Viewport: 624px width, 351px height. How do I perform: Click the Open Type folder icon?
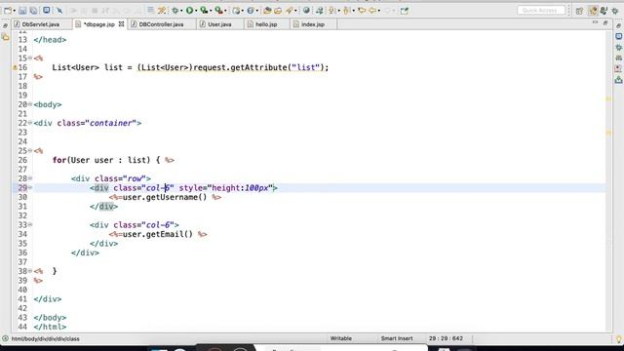point(267,11)
